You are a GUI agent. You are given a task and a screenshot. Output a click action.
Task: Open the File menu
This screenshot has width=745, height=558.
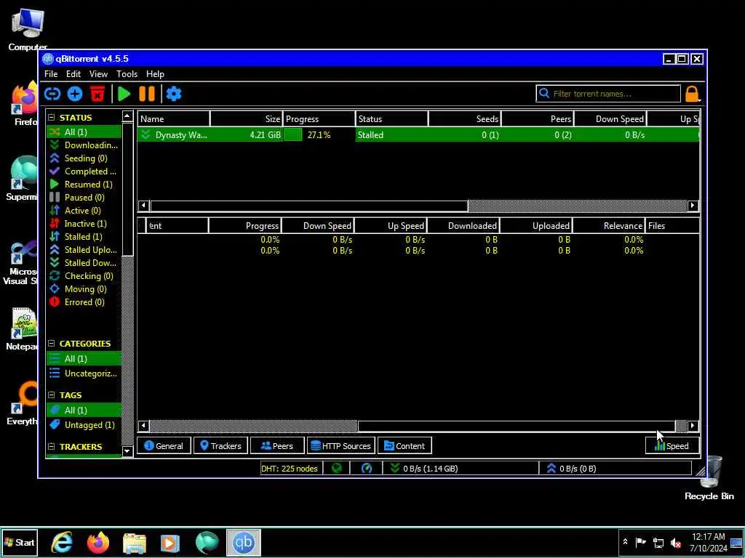pos(51,74)
